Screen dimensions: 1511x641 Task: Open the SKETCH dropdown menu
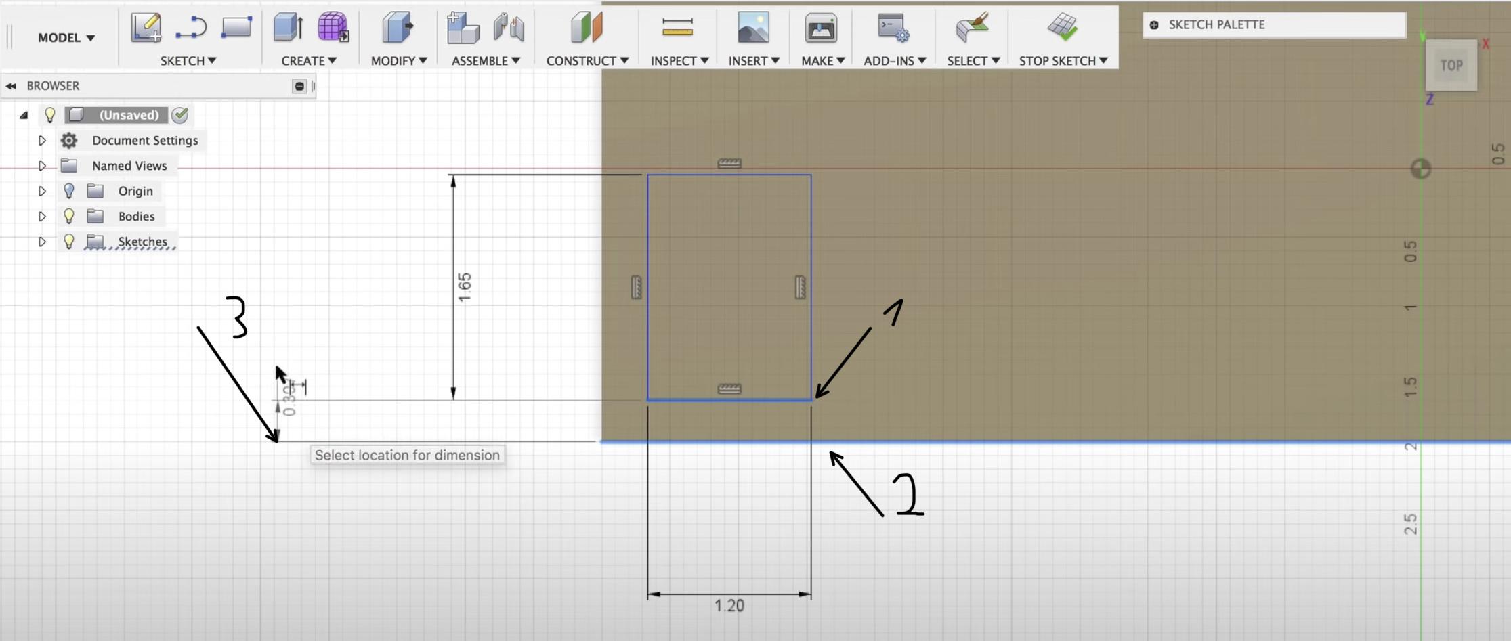coord(188,61)
